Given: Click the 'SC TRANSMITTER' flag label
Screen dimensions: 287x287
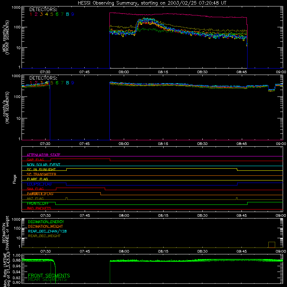Looking at the screenshot, I should coord(42,174).
